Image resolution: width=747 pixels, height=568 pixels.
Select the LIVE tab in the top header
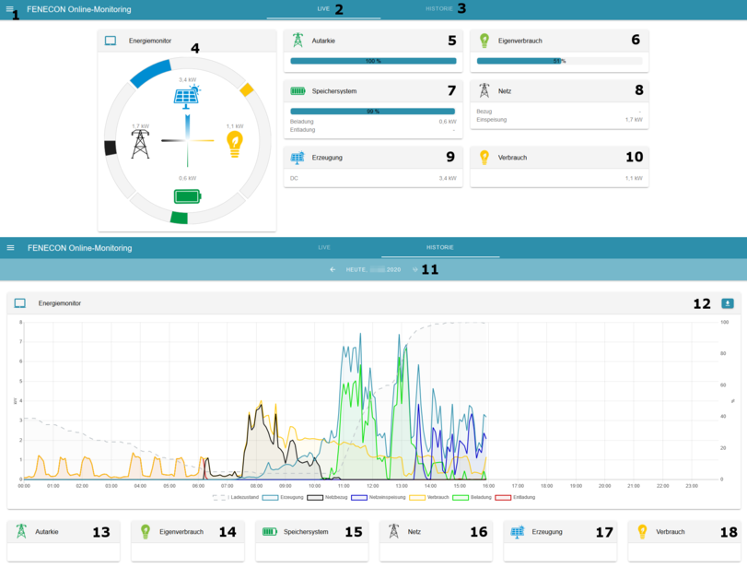pyautogui.click(x=323, y=9)
